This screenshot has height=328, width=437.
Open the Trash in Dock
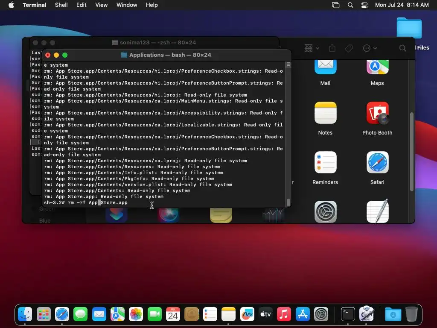[411, 314]
